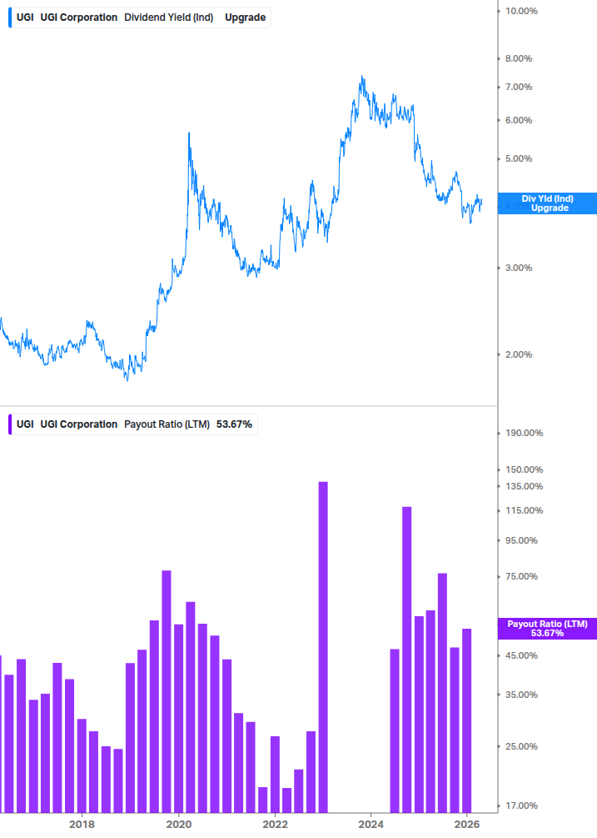Select the 2.00% yield axis label

[x=520, y=354]
